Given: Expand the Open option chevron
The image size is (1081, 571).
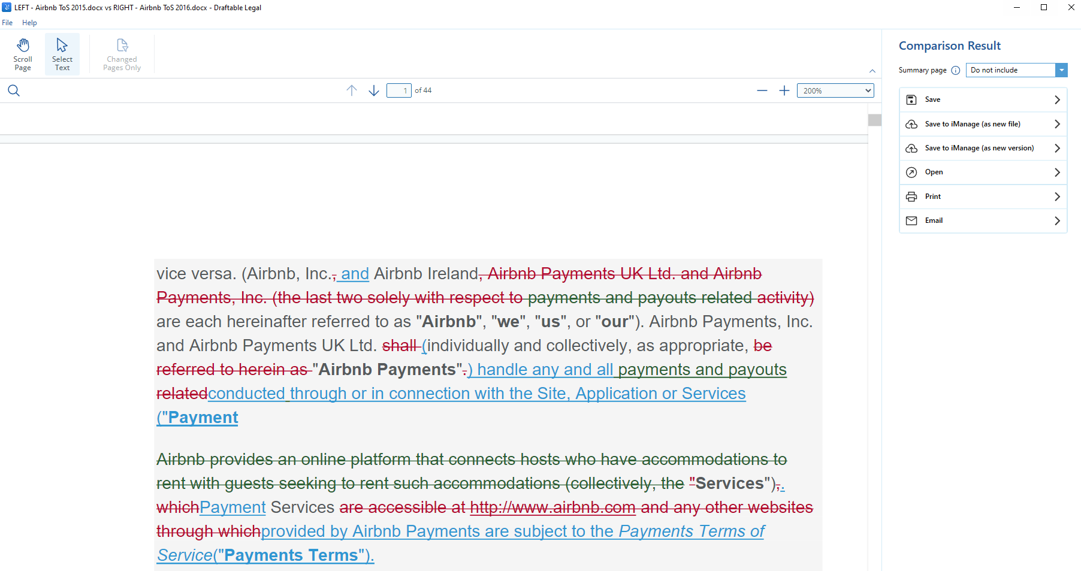Looking at the screenshot, I should [1057, 172].
